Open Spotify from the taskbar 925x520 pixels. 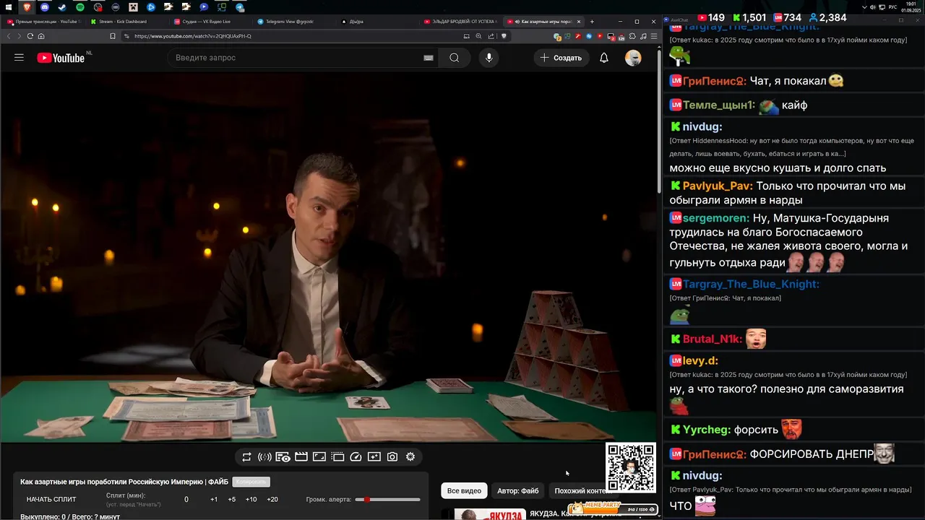coord(80,7)
